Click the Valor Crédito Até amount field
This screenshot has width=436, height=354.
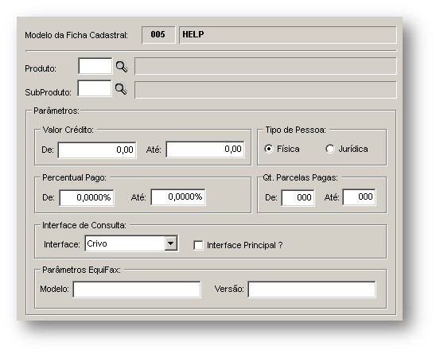pyautogui.click(x=205, y=150)
